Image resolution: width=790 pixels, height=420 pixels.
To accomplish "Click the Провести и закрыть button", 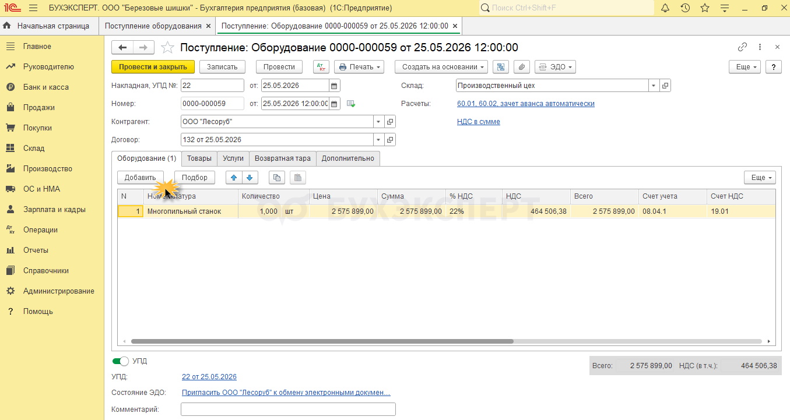I will (x=153, y=67).
